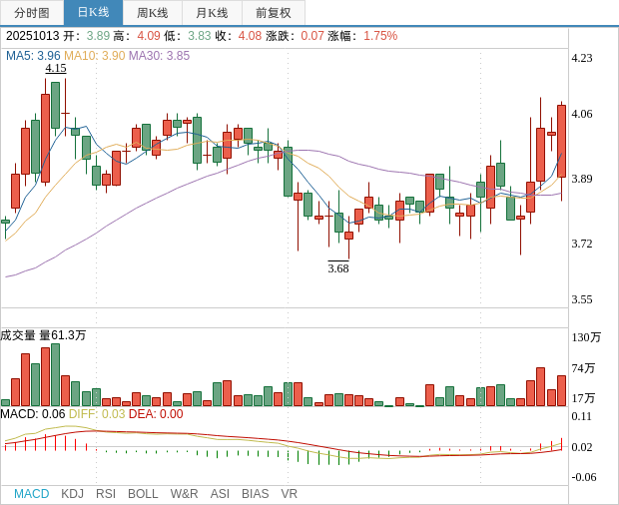Click the DIFF: 0.03 label

97,414
